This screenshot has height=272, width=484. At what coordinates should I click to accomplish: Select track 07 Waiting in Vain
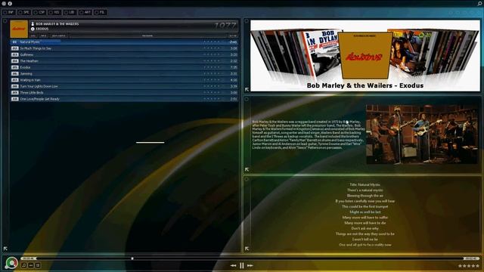124,80
